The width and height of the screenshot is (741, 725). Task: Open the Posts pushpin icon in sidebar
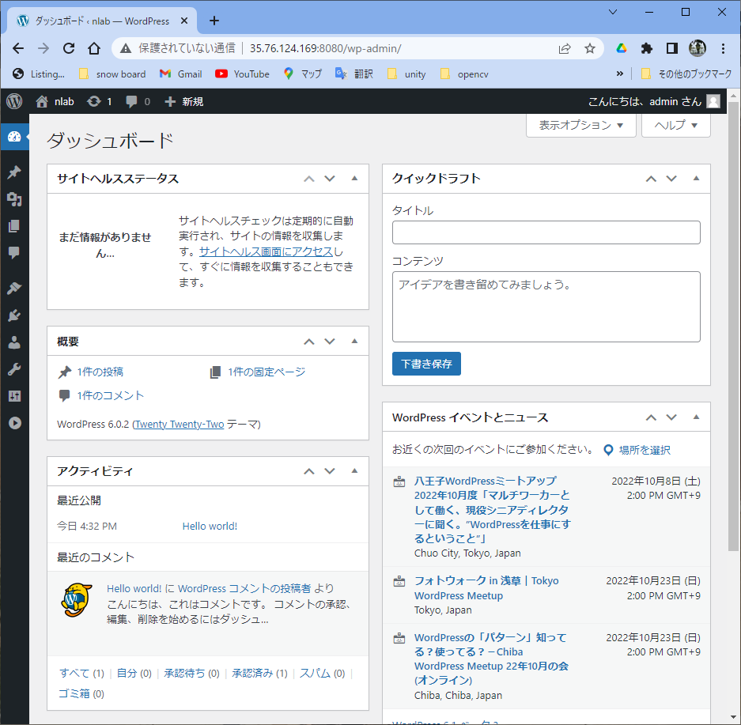tap(14, 172)
